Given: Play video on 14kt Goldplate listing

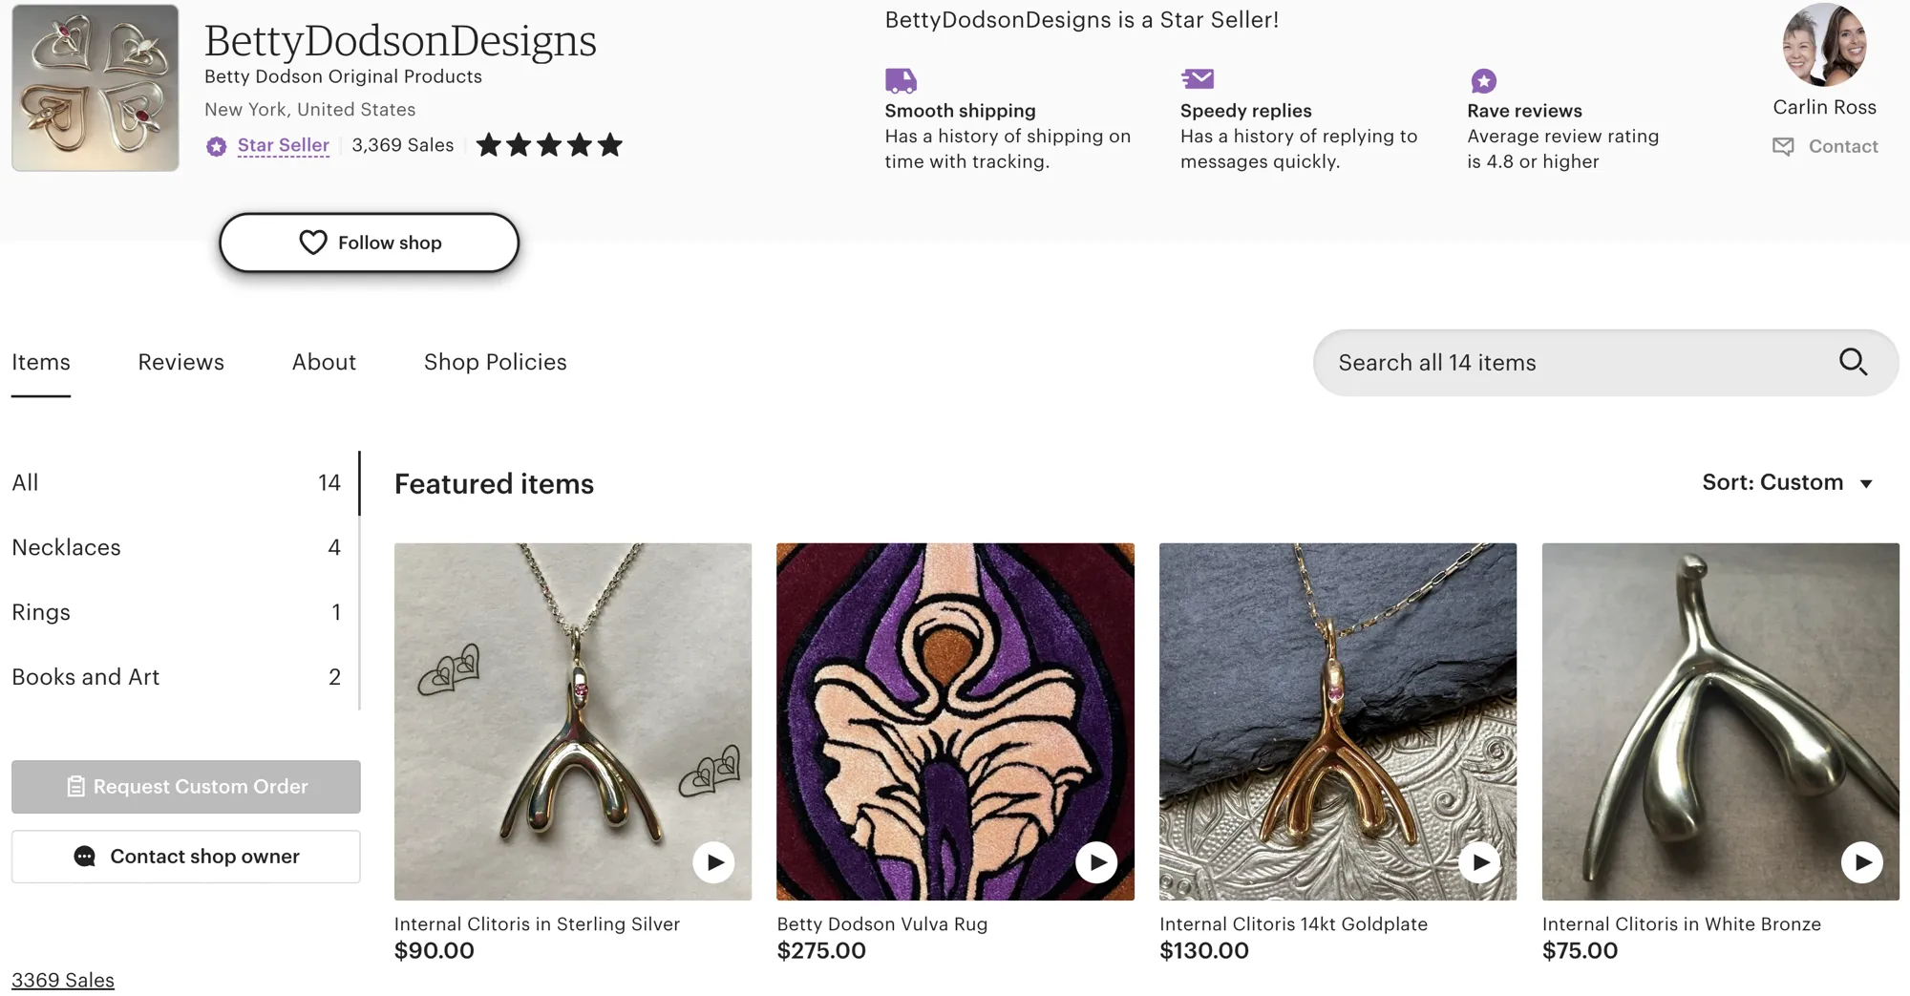Looking at the screenshot, I should point(1479,862).
